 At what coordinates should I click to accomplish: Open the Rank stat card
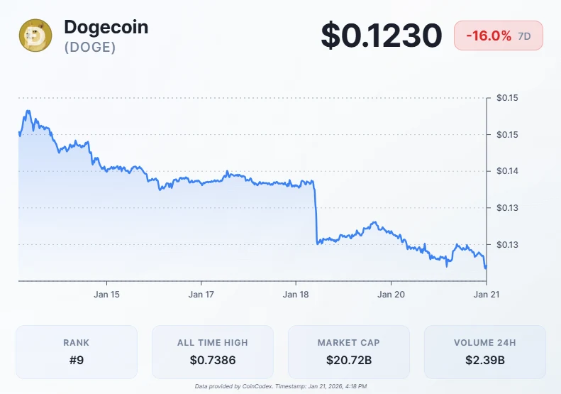[x=77, y=352]
